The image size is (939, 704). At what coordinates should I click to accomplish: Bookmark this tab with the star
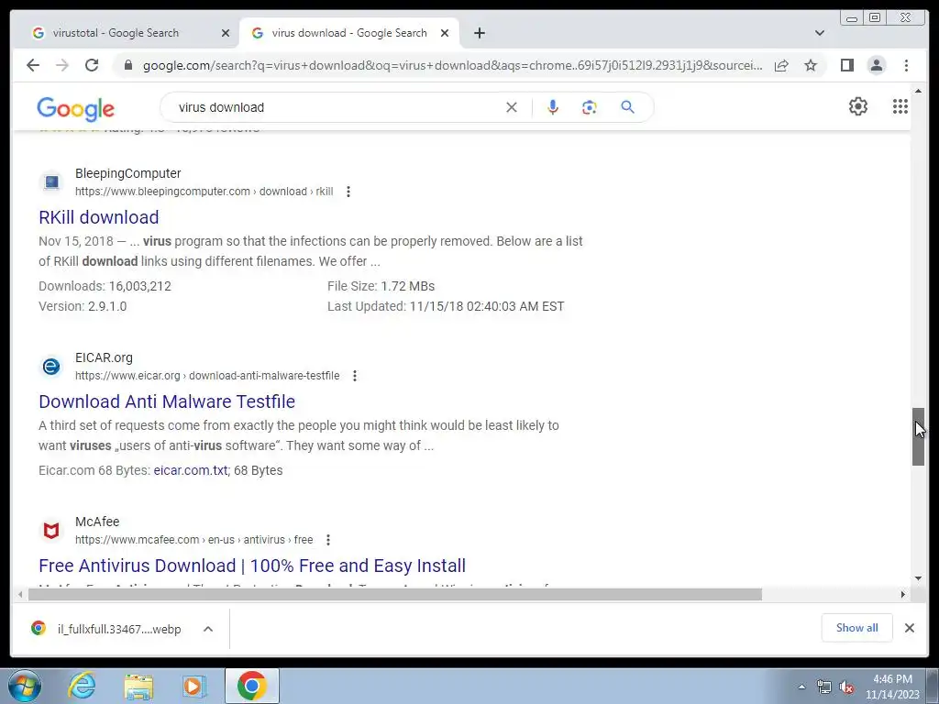click(x=811, y=65)
